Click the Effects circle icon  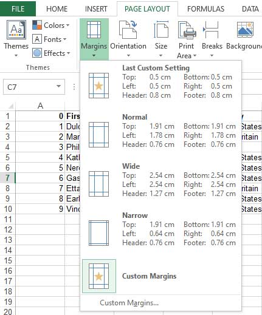(x=37, y=53)
